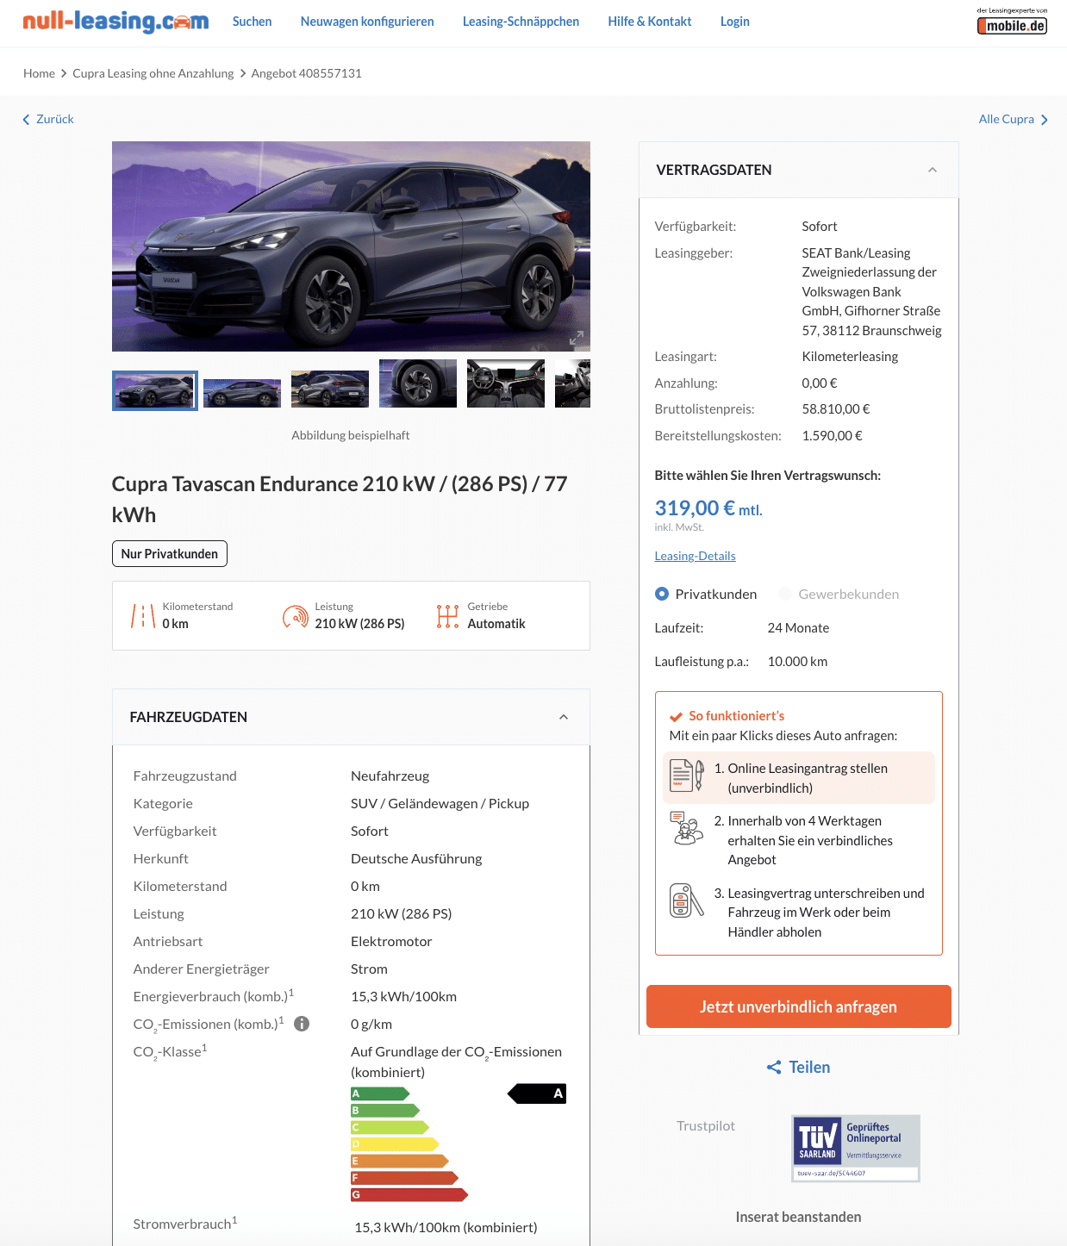Open Neuwagen konfigurieren menu item
Image resolution: width=1067 pixels, height=1246 pixels.
coord(367,22)
